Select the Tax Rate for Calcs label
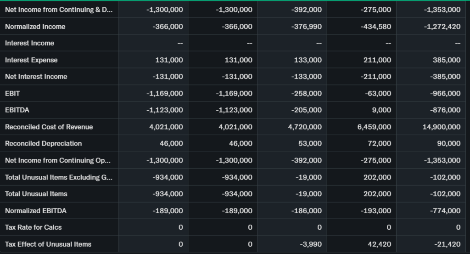 33,227
